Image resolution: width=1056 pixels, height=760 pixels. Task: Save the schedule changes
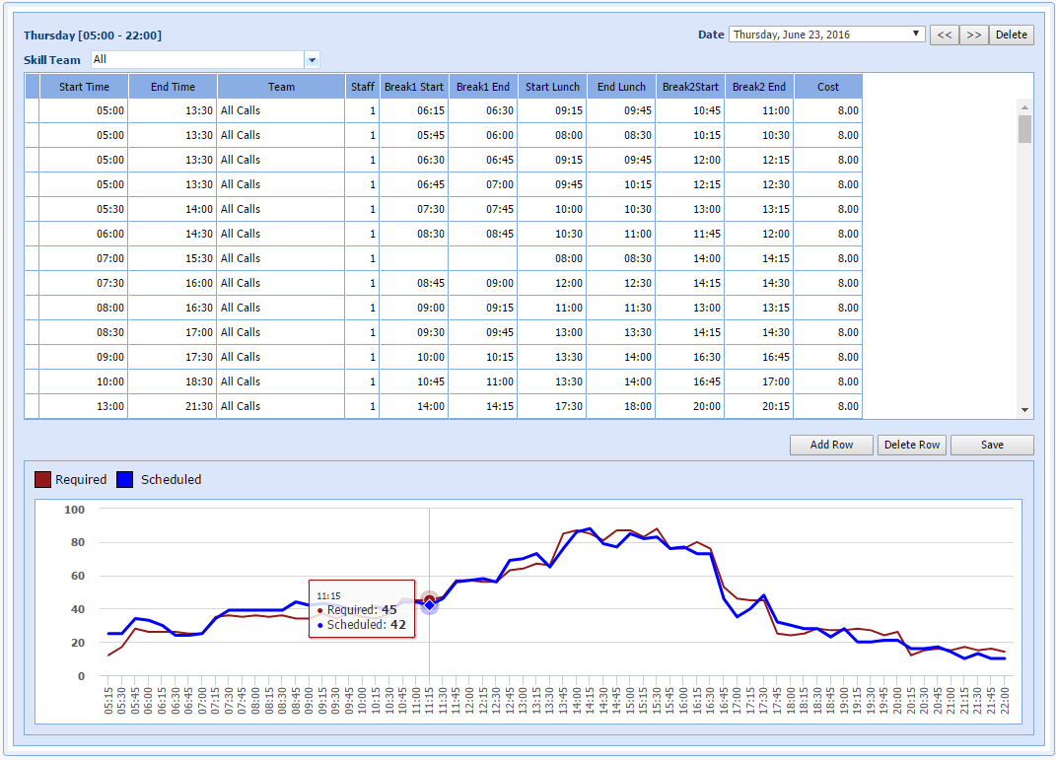click(x=992, y=445)
